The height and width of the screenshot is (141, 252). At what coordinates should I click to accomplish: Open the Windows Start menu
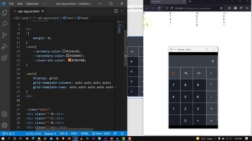[3, 139]
